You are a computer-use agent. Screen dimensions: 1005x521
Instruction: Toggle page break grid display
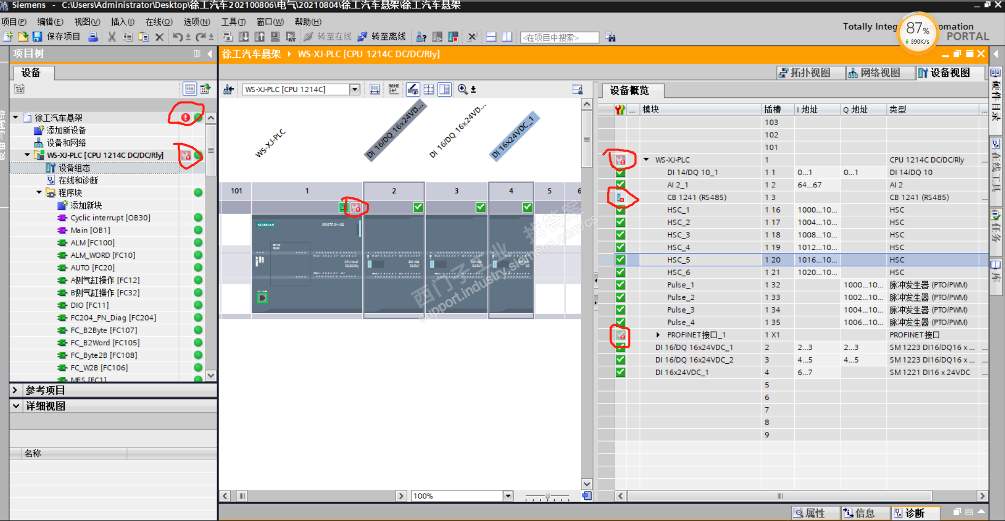[x=429, y=89]
